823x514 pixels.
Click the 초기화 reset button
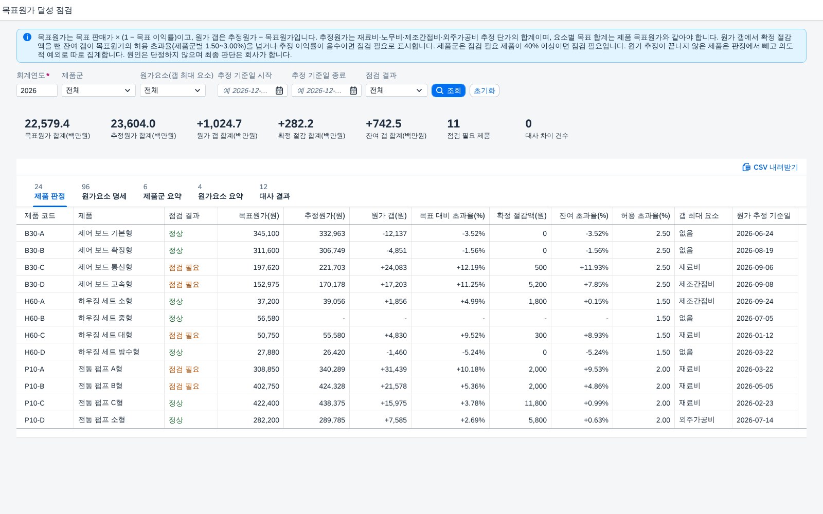485,90
